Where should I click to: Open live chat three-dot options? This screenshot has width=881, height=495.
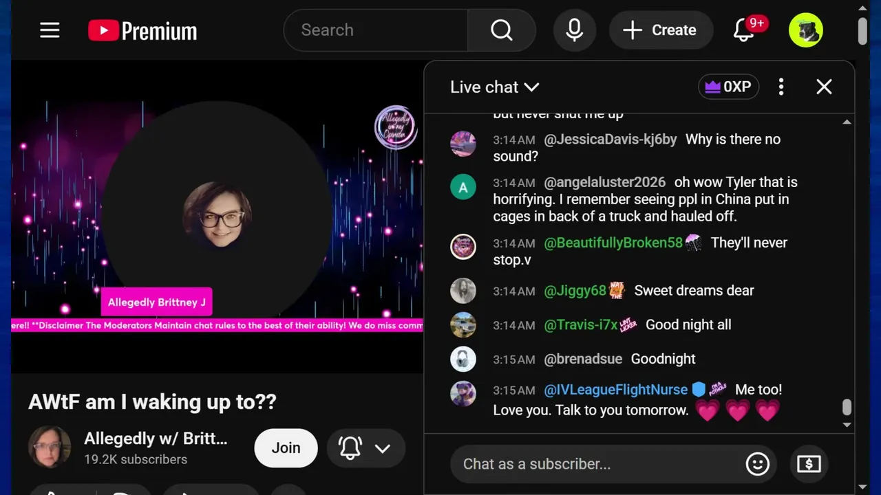tap(781, 87)
